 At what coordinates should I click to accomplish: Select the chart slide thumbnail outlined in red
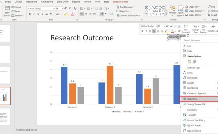click(x=5, y=96)
